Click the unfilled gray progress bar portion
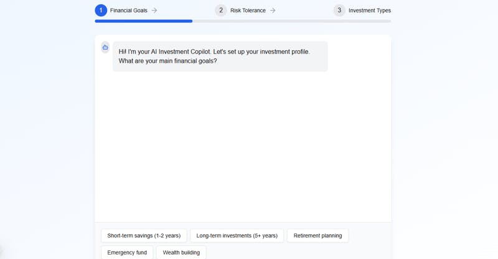 (x=291, y=21)
